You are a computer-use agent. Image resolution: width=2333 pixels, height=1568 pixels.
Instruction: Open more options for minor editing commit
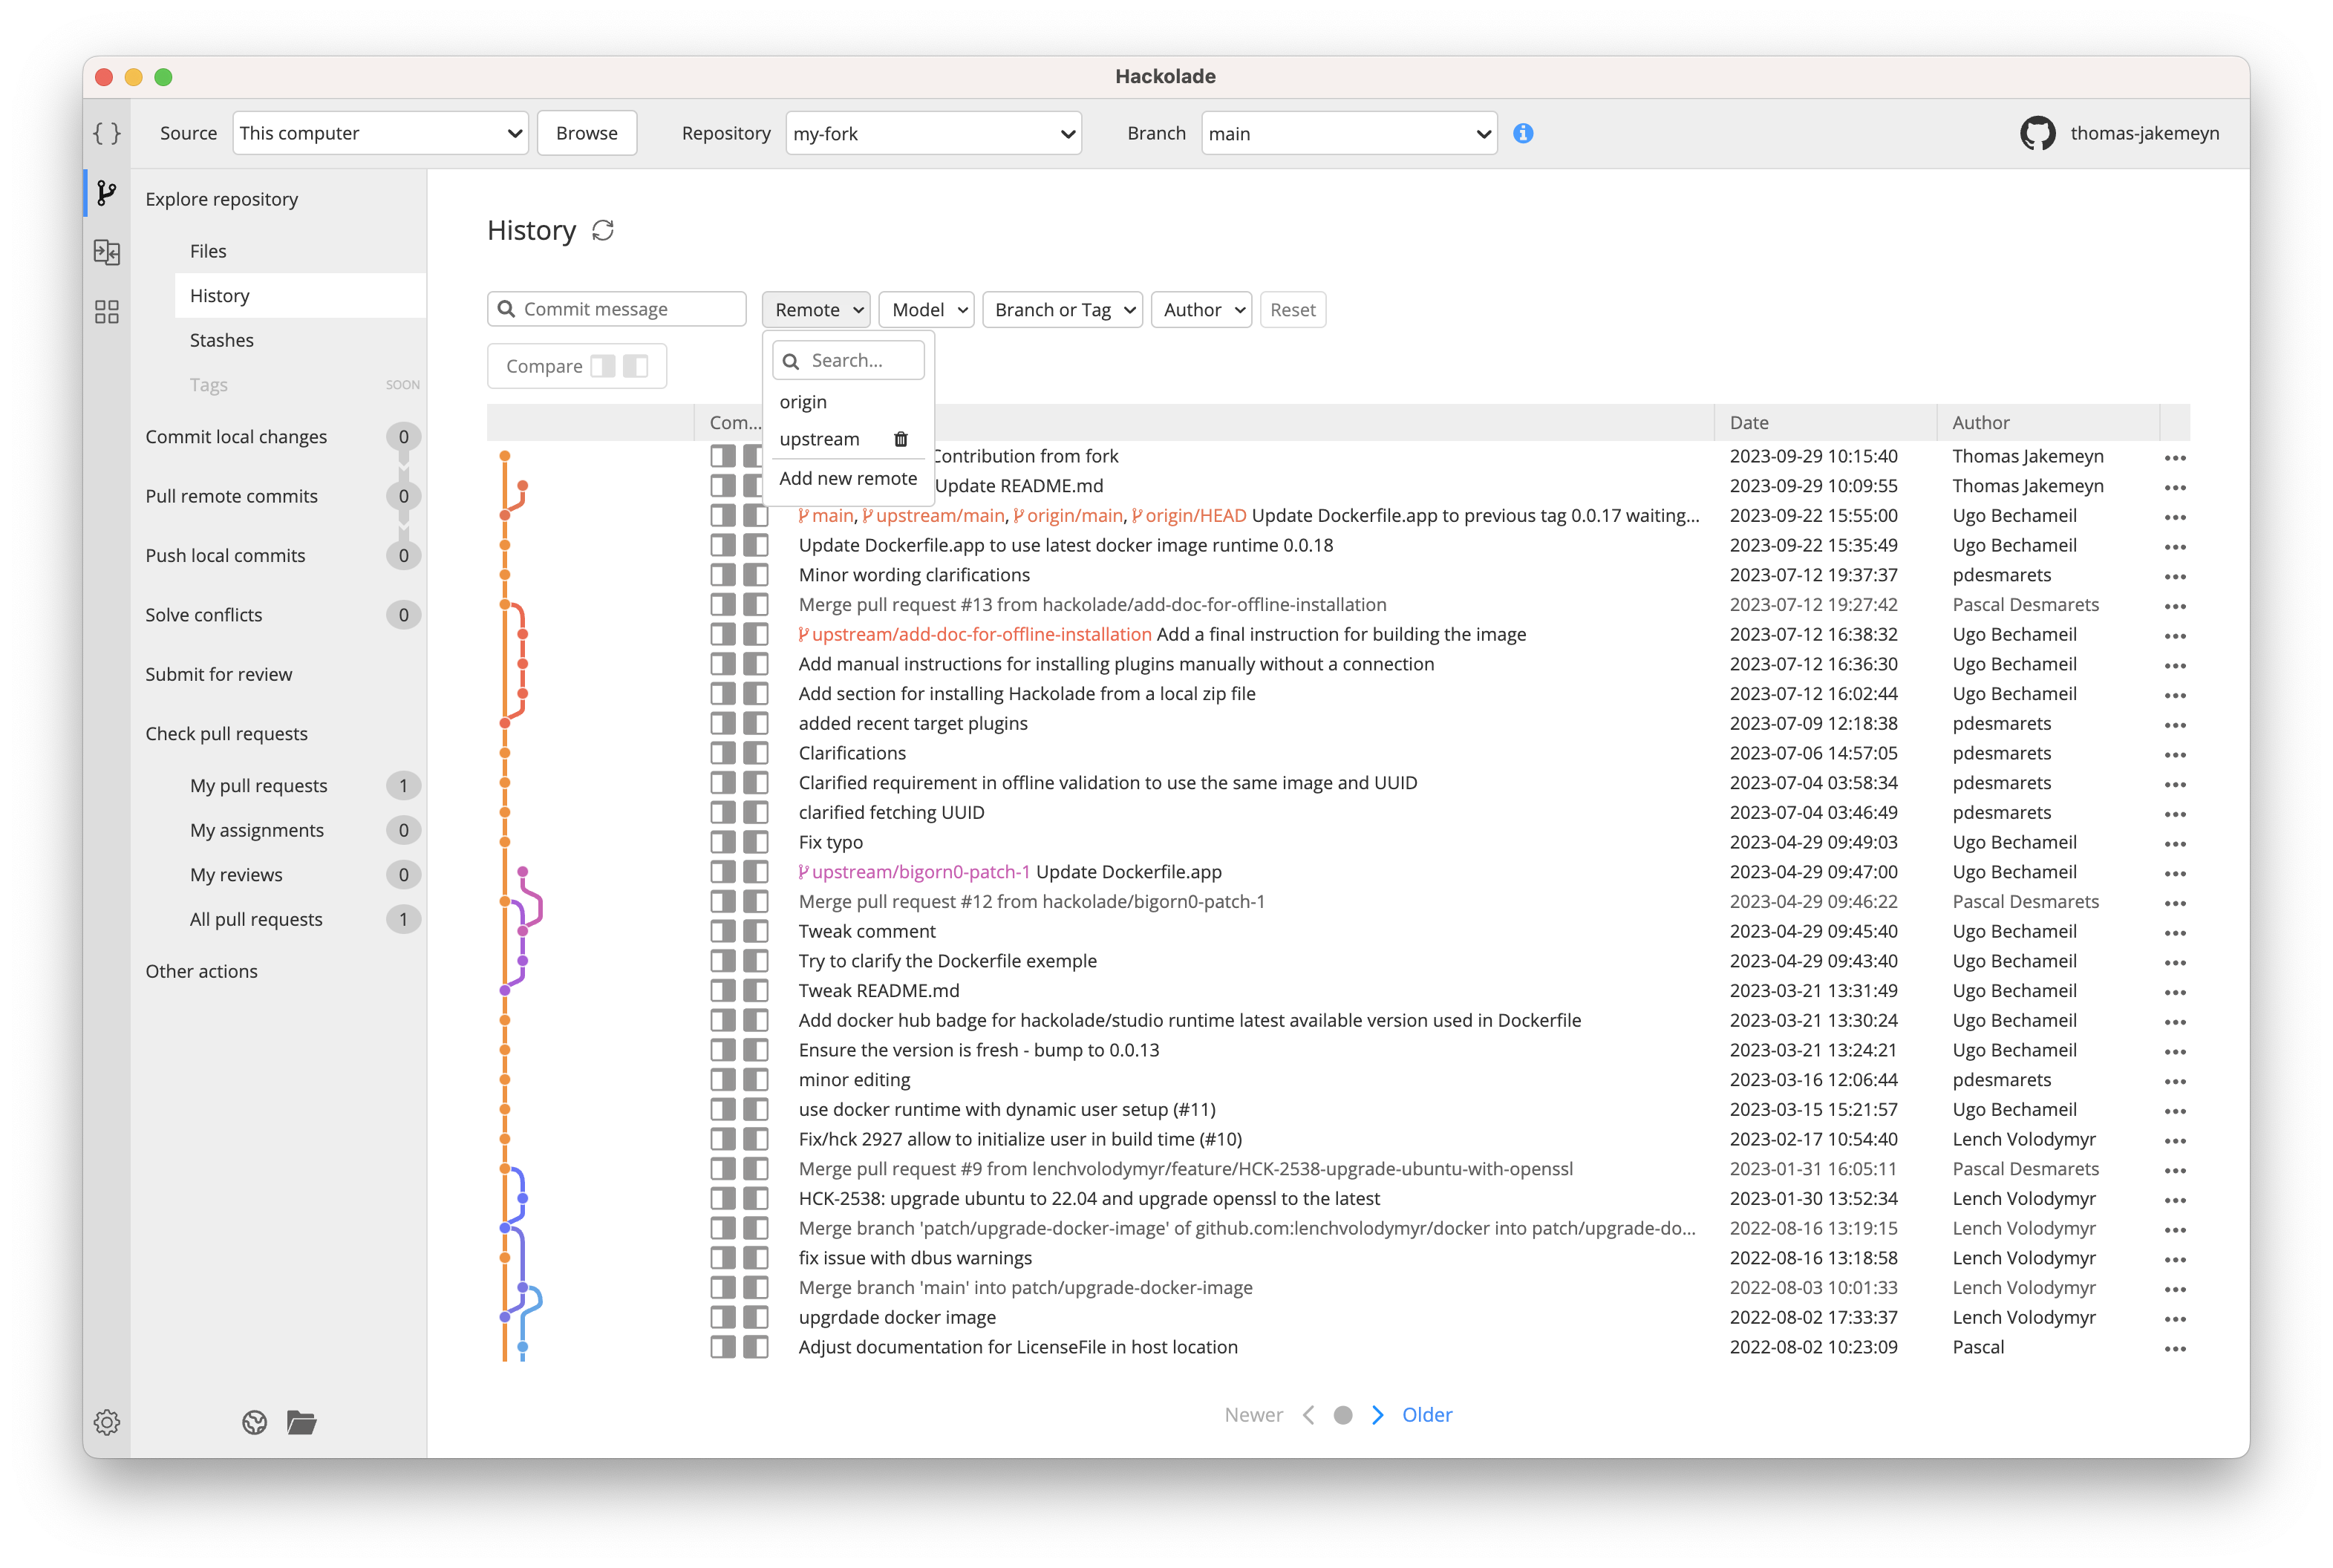(x=2174, y=1081)
